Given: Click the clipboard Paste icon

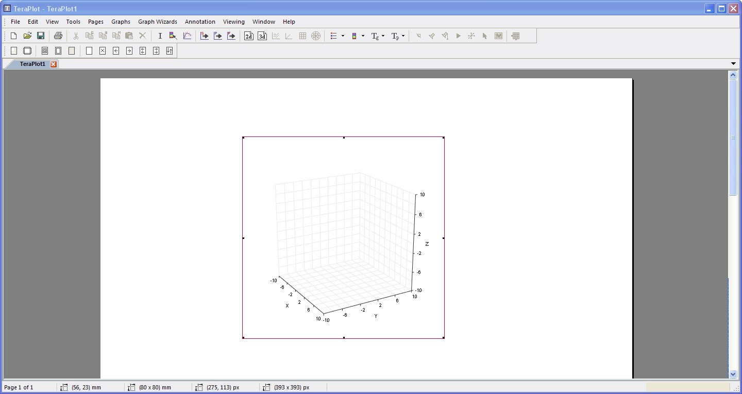Looking at the screenshot, I should (x=129, y=36).
